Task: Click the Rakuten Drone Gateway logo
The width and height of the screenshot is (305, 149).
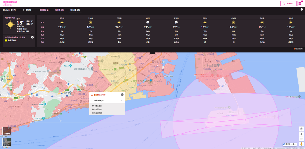Action: click(x=10, y=3)
